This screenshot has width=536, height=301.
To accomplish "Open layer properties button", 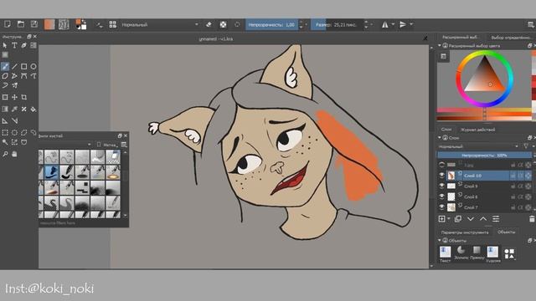I will click(496, 219).
